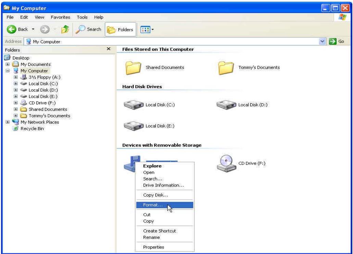Viewport: 353px width, 254px height.
Task: Select Recycle Bin icon in tree
Action: (15, 128)
